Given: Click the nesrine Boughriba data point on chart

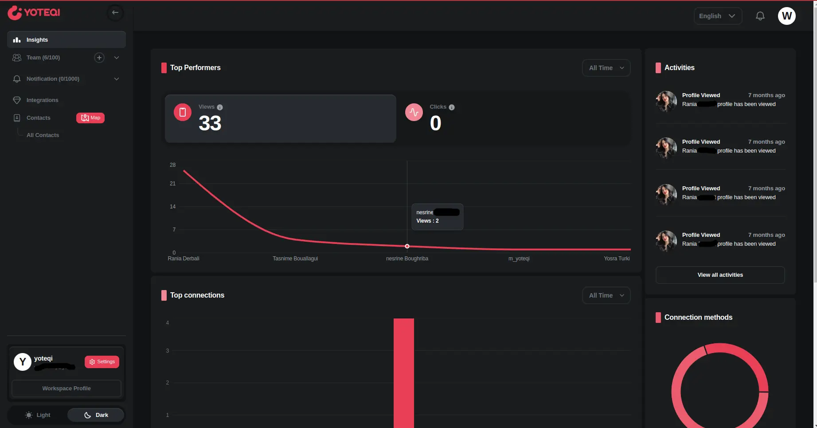Looking at the screenshot, I should tap(407, 246).
